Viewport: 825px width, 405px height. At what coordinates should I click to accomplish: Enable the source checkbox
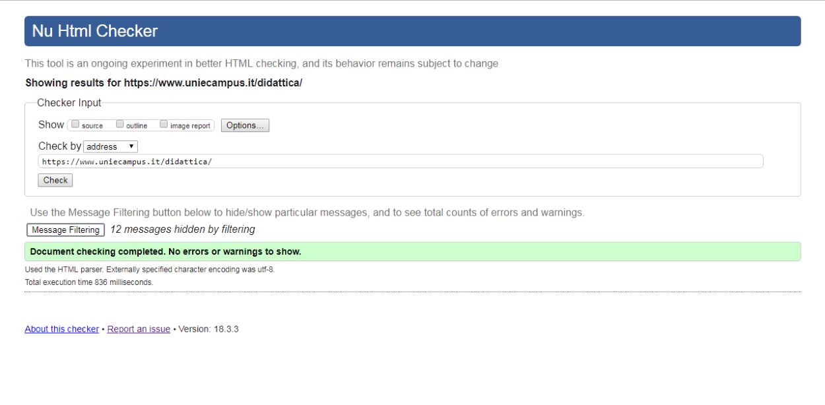[75, 124]
